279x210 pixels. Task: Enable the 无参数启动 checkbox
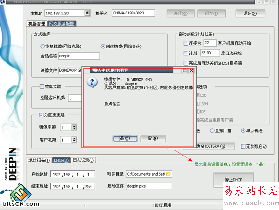[x=243, y=146]
